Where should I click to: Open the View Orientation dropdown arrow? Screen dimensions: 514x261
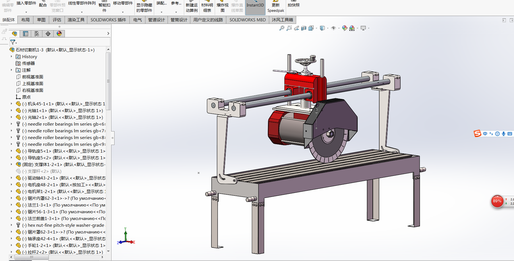pos(316,28)
